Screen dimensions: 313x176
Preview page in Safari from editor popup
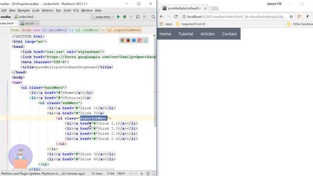[x=134, y=40]
